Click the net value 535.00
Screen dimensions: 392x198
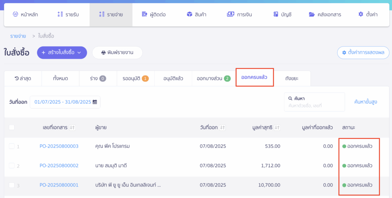[273, 146]
